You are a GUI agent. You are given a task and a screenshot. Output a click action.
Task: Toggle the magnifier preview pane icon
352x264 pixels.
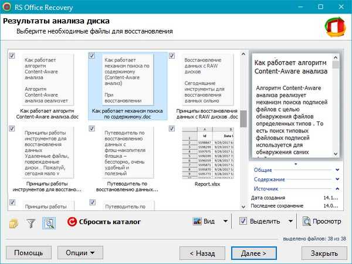point(49,223)
